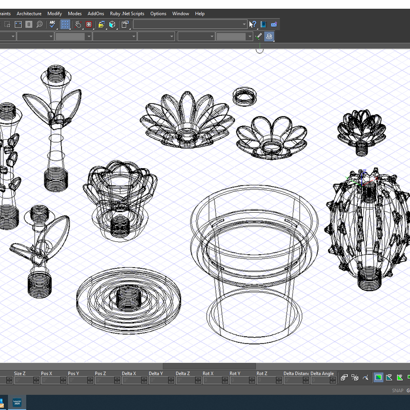Click the magnifier zoom icon
The width and height of the screenshot is (410, 410).
point(39,24)
